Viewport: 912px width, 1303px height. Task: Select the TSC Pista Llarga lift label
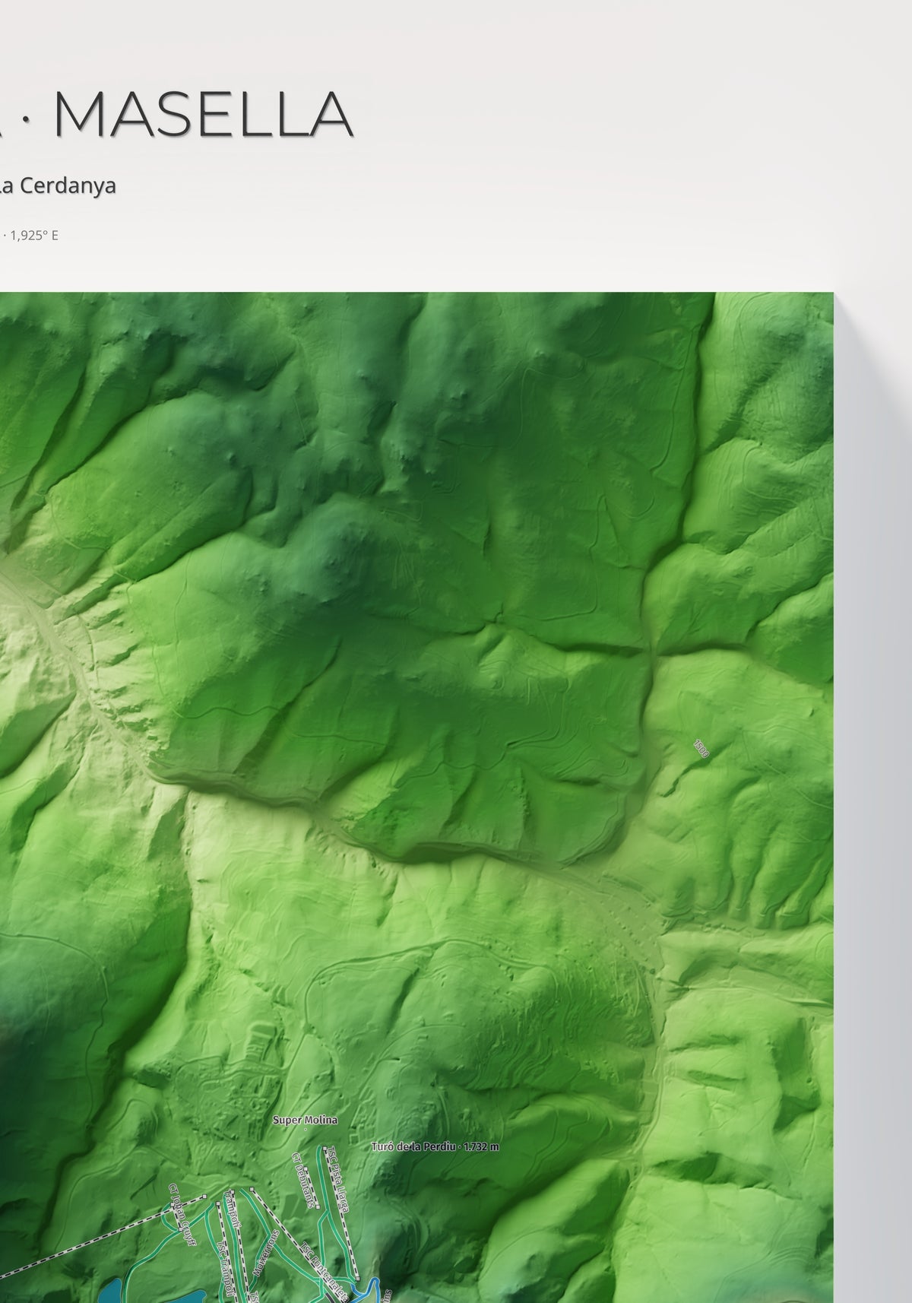(x=337, y=1179)
